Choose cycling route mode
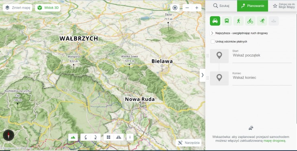The width and height of the screenshot is (297, 151). point(250,21)
